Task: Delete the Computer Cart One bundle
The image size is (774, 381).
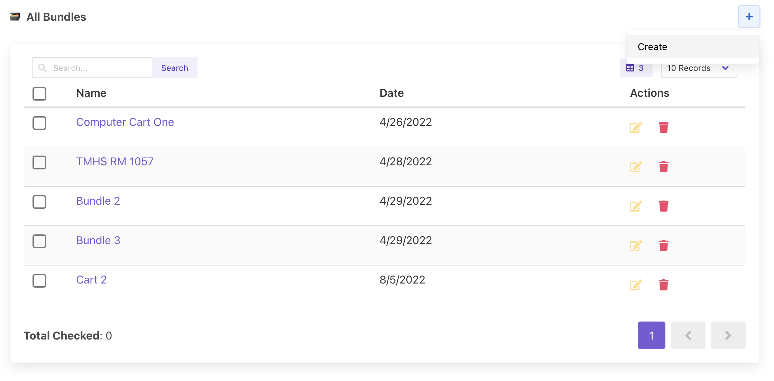Action: (663, 127)
